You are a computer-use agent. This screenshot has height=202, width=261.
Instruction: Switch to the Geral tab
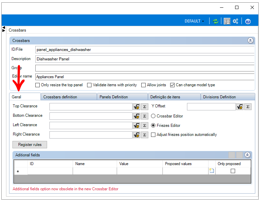[25, 97]
